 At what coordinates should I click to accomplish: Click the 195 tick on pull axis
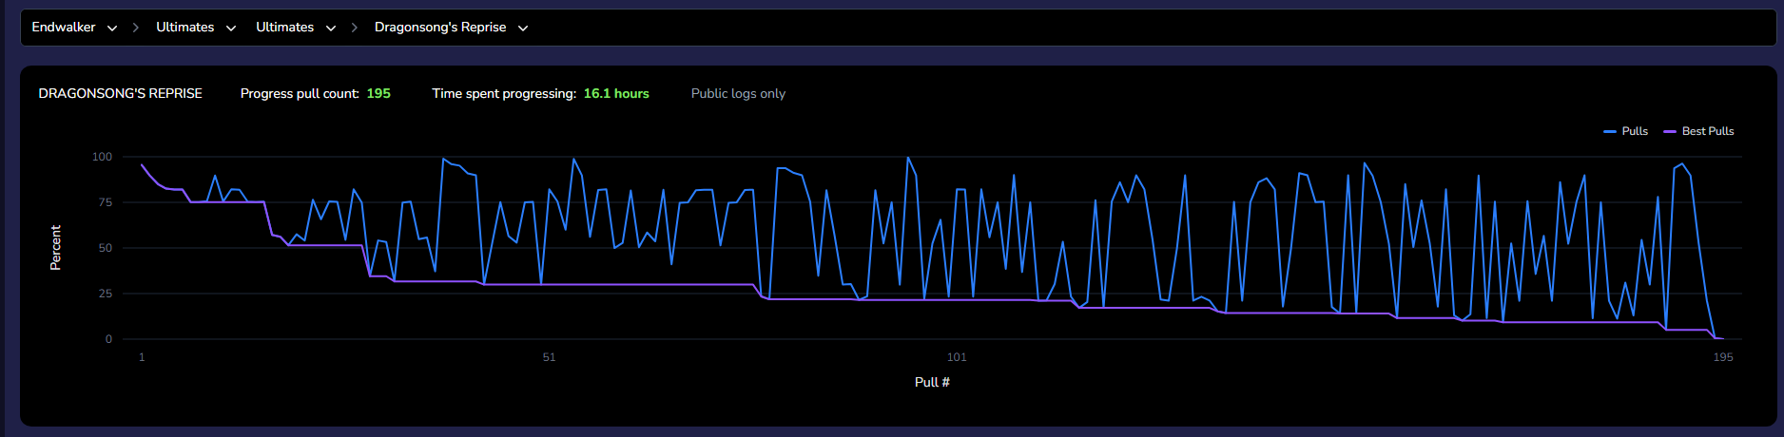click(x=1723, y=357)
